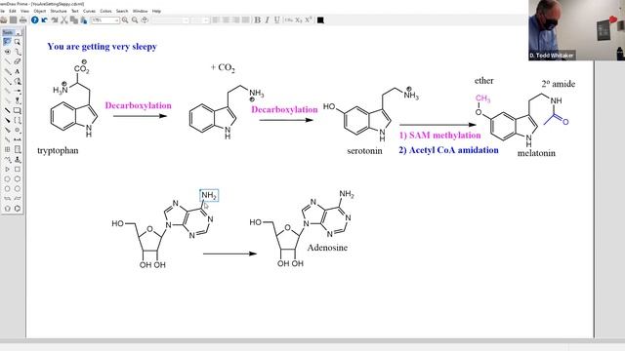Select the Cyclobutane ring tool
The width and height of the screenshot is (625, 351).
[18, 169]
